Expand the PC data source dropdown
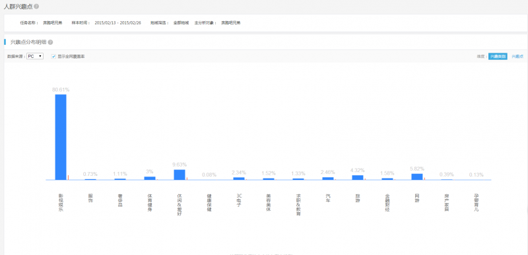The image size is (528, 255). click(x=35, y=57)
